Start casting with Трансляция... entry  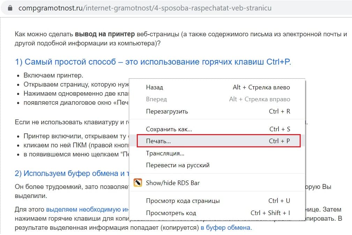165,153
